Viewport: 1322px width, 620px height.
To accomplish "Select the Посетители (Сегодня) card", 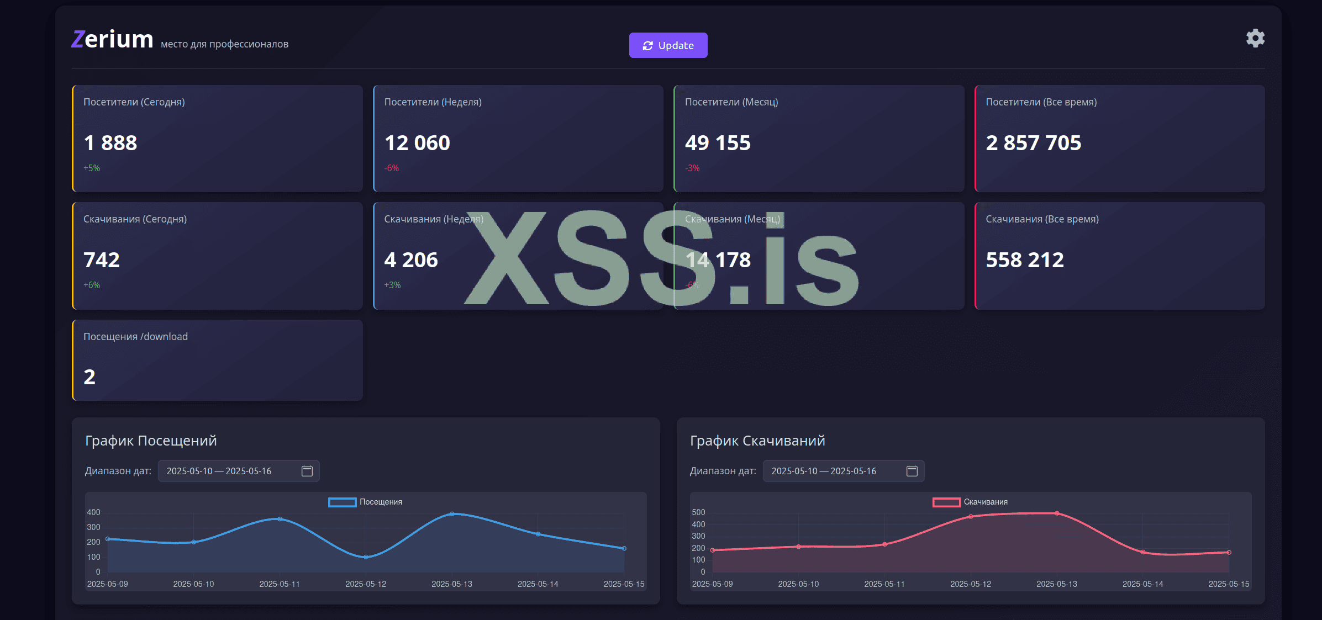I will [x=217, y=138].
